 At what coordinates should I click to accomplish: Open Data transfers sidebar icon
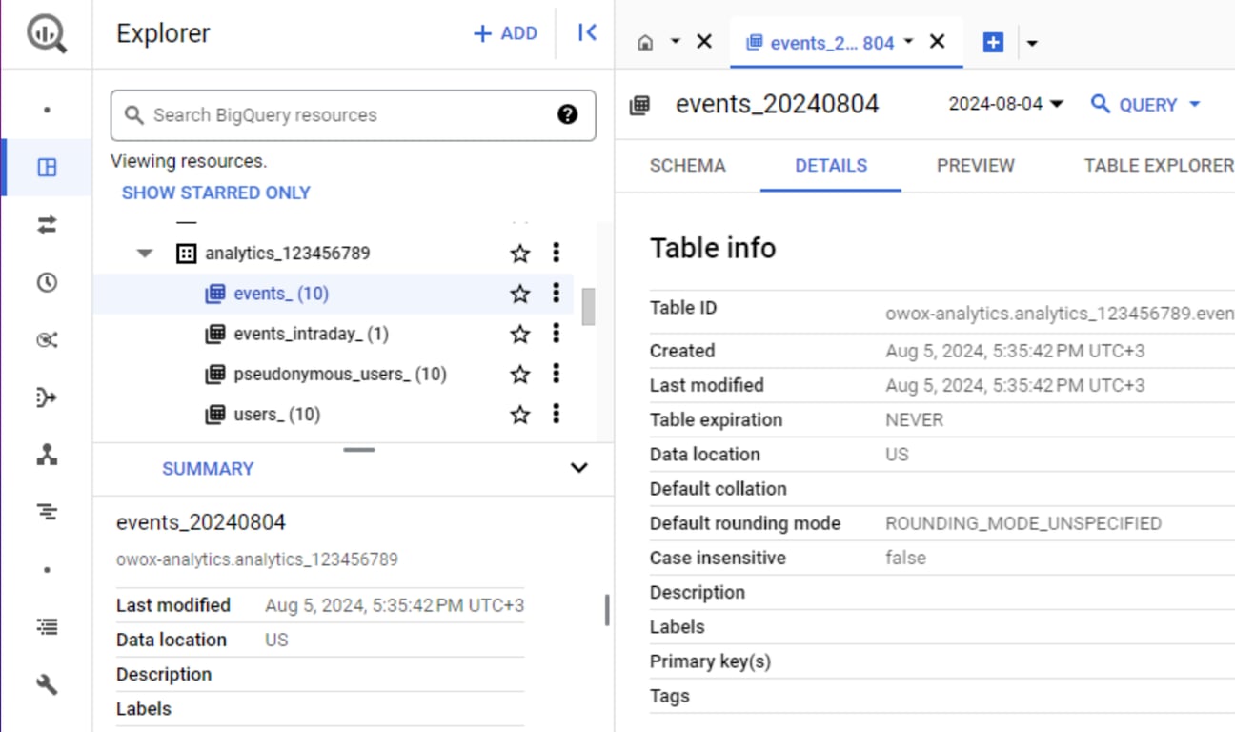click(x=47, y=225)
